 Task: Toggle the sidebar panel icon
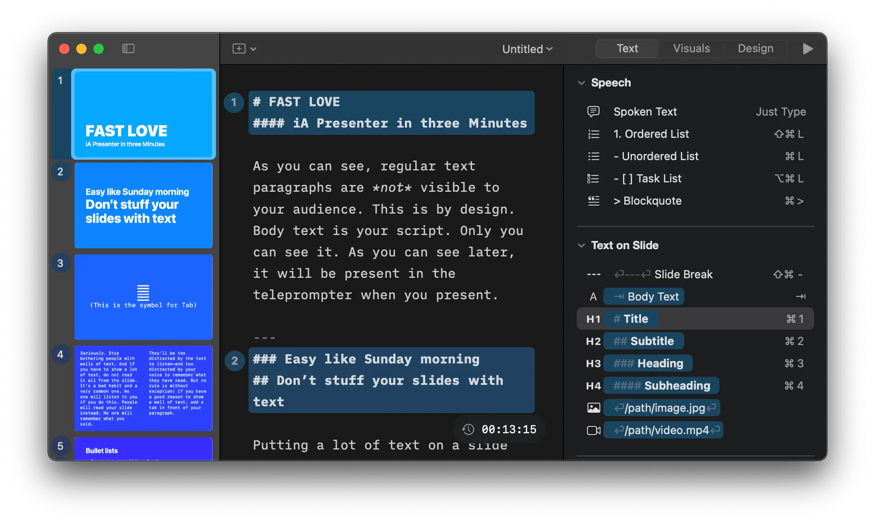tap(128, 49)
